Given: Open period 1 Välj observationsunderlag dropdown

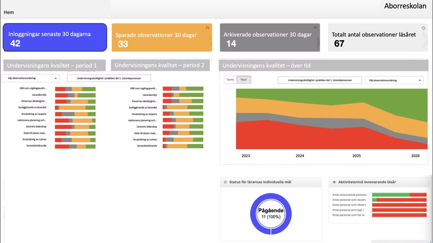Looking at the screenshot, I should 30,78.
